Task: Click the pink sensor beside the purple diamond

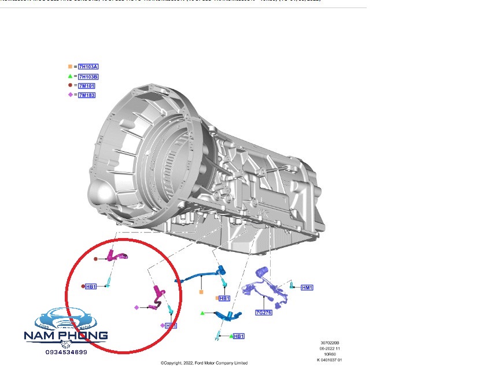Action: click(157, 298)
